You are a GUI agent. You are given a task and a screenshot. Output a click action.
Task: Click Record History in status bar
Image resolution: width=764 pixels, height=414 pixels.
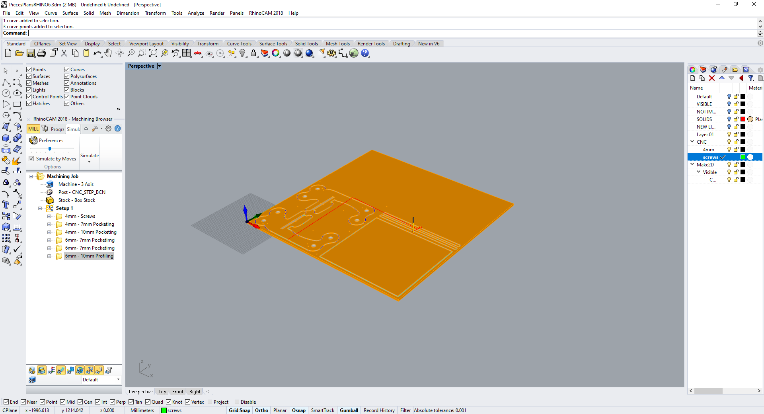point(379,410)
